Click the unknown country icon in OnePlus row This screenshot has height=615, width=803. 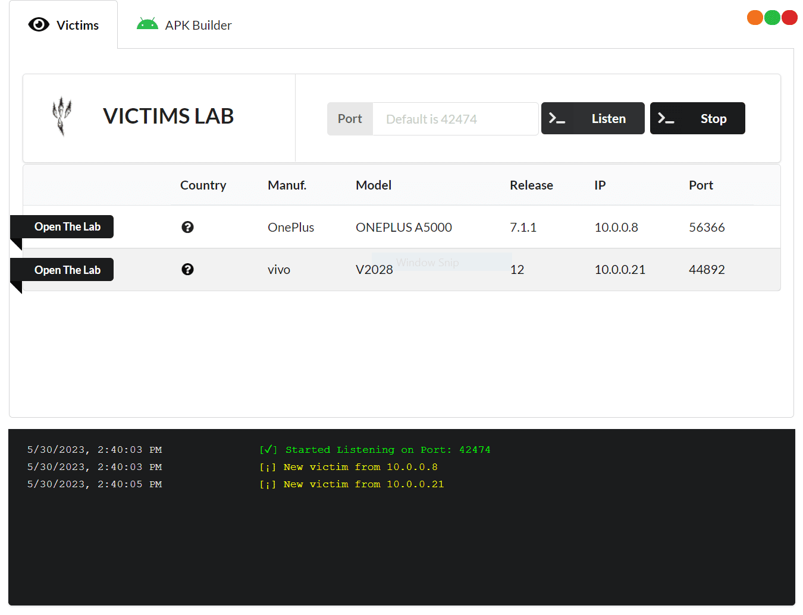pos(187,227)
